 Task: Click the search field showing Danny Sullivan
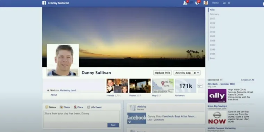[x=59, y=3]
